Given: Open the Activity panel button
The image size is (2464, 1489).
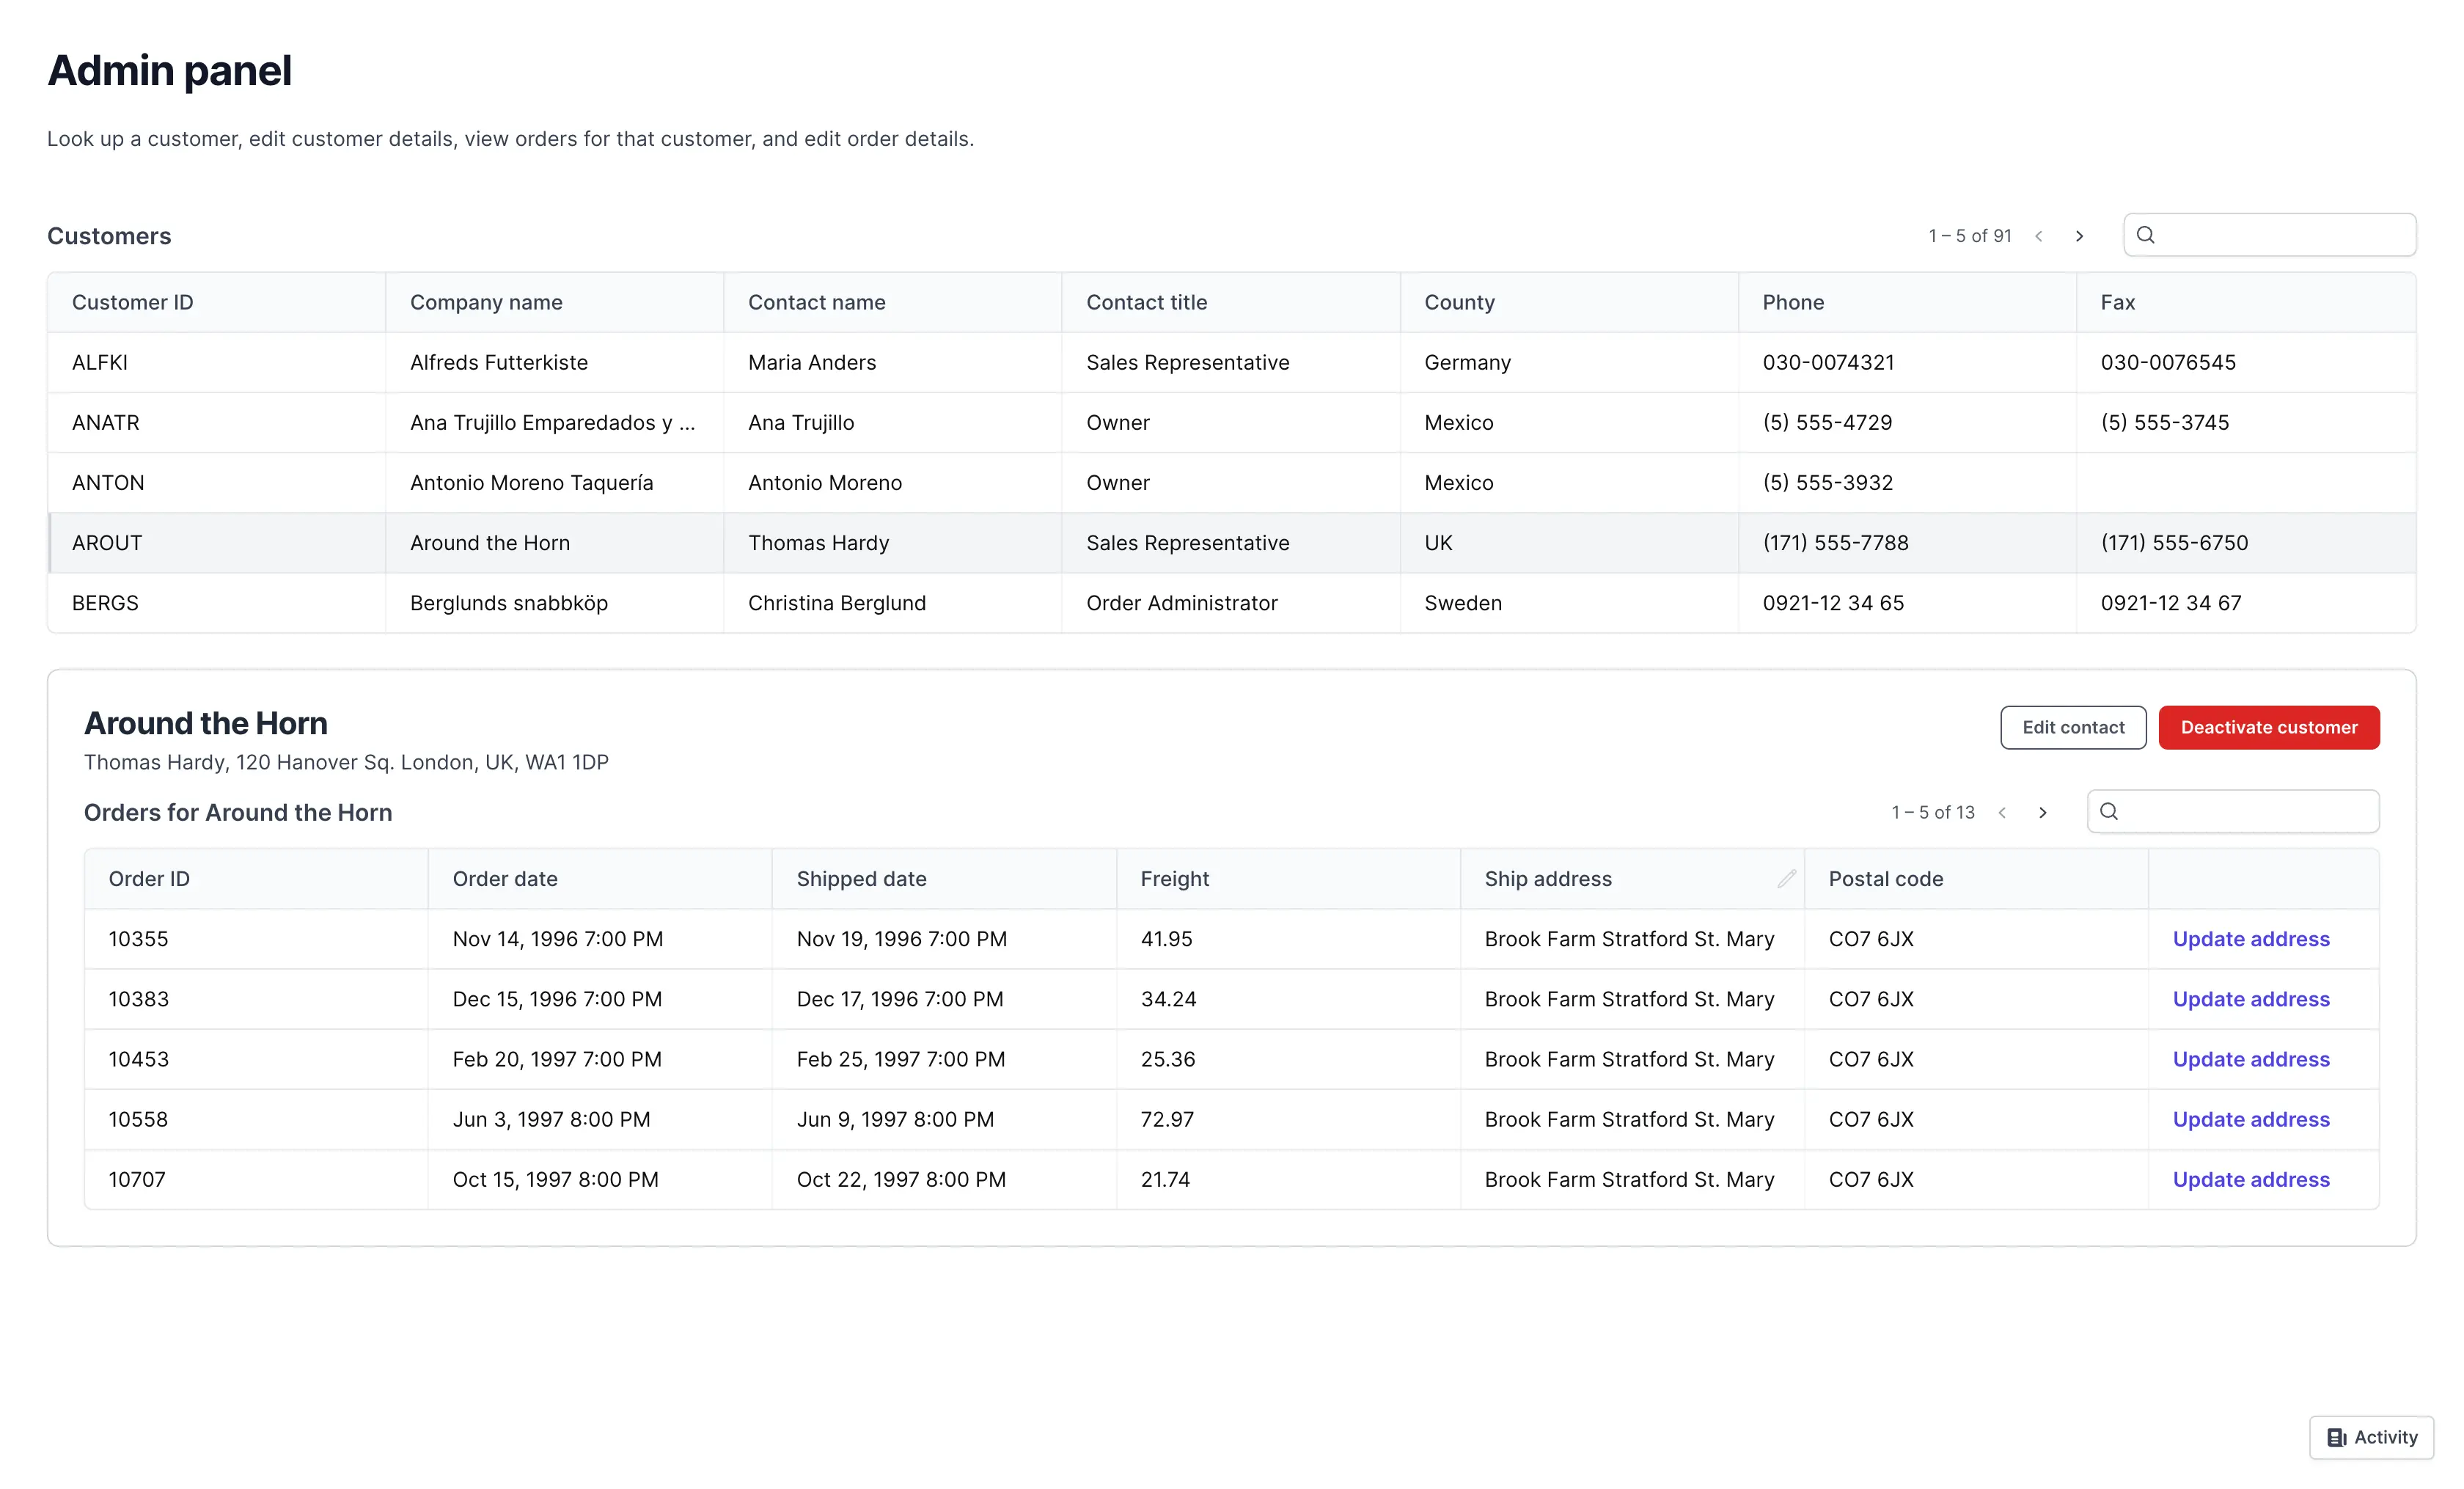Looking at the screenshot, I should pos(2371,1437).
